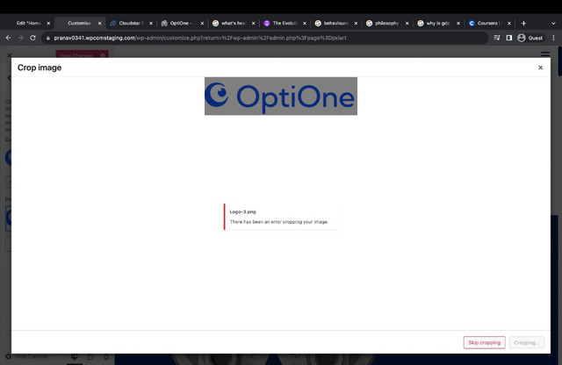Close the Edit Home tab

click(x=48, y=24)
